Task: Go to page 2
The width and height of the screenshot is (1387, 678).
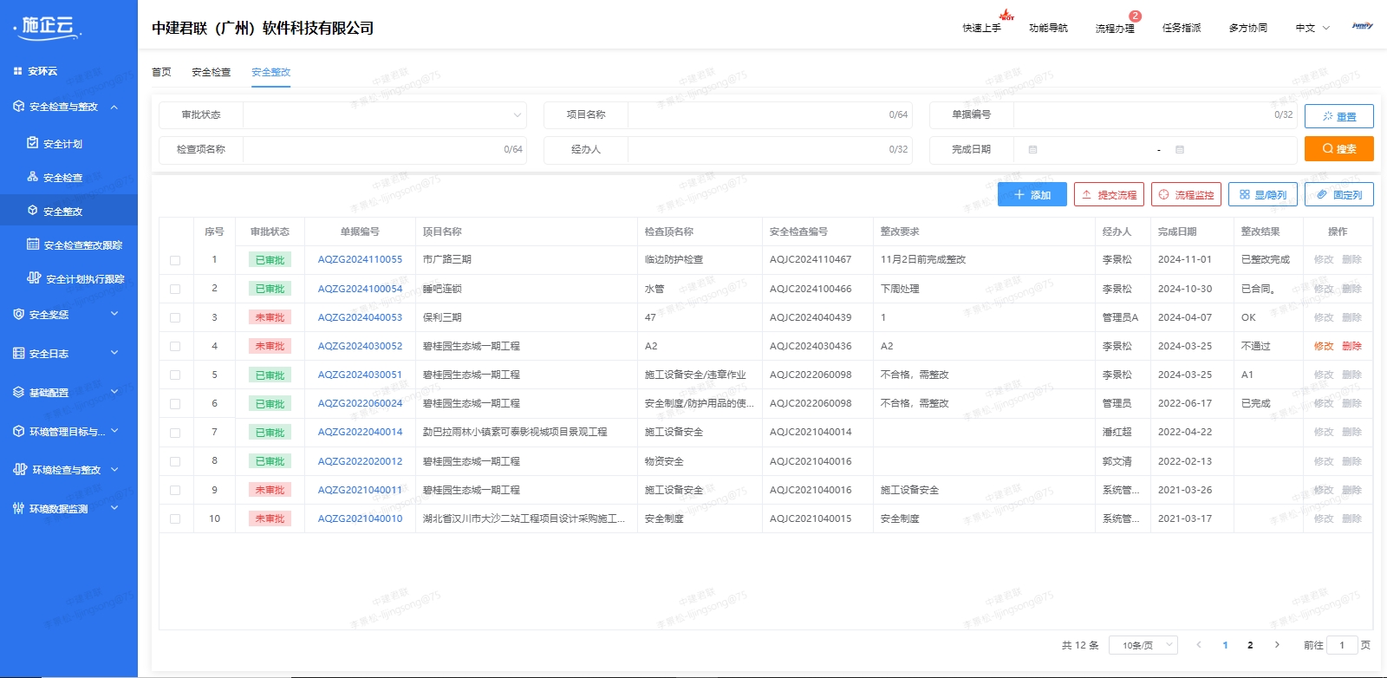Action: coord(1250,645)
